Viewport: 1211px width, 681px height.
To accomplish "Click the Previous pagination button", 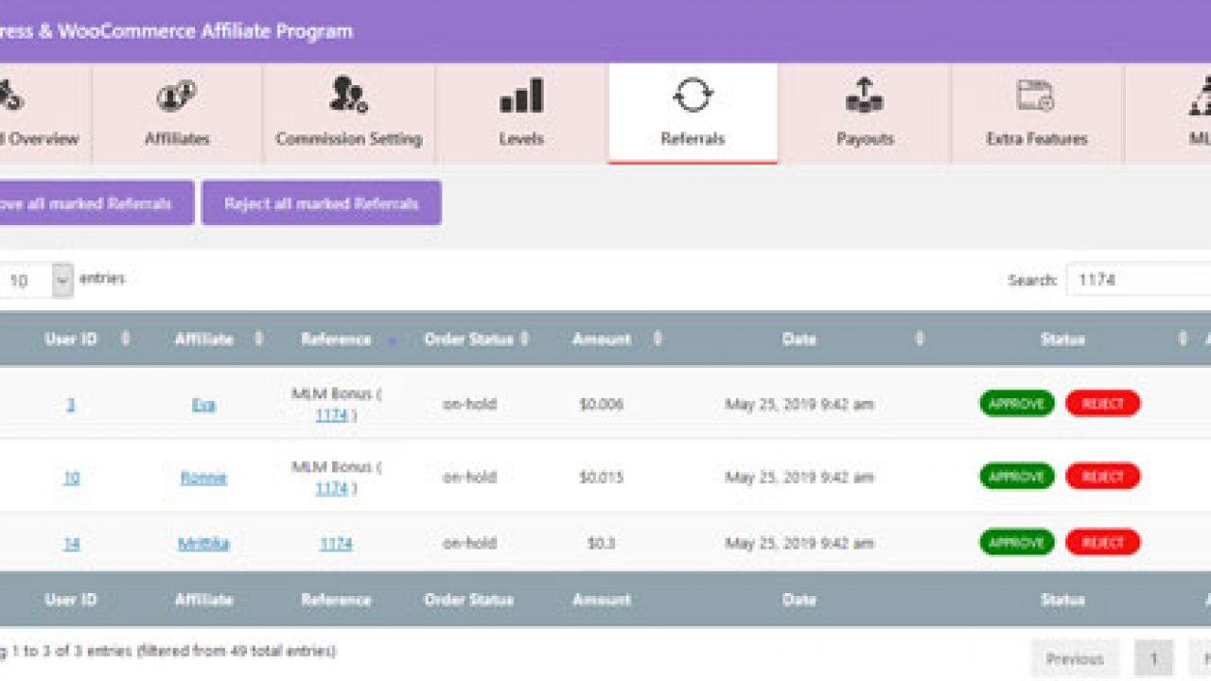I will [x=1075, y=658].
